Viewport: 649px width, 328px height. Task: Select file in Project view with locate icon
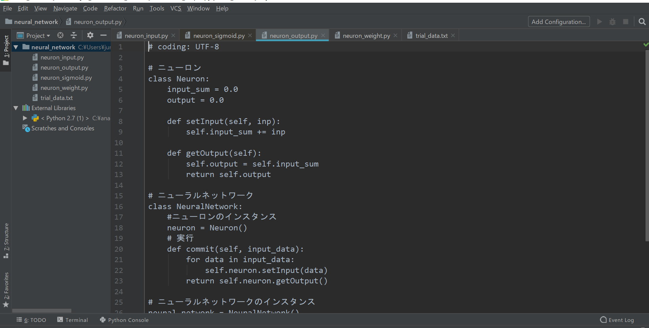coord(60,35)
